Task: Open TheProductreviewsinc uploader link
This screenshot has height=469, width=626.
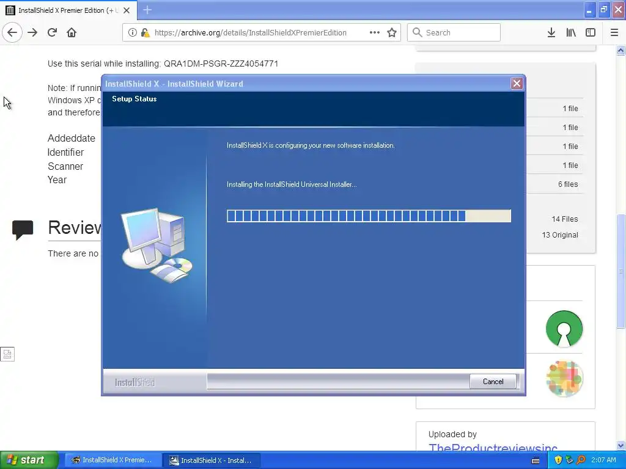Action: [x=493, y=448]
